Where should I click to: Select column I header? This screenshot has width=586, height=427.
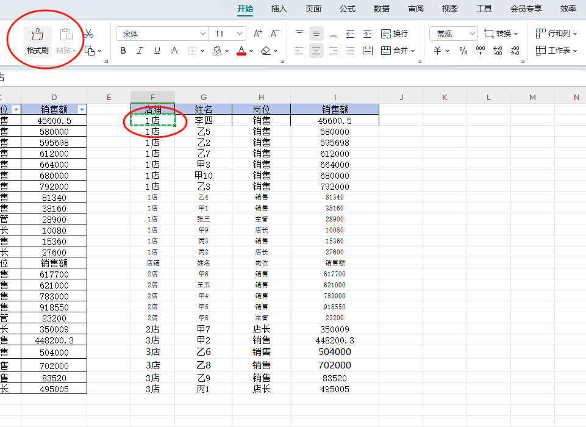pyautogui.click(x=335, y=97)
